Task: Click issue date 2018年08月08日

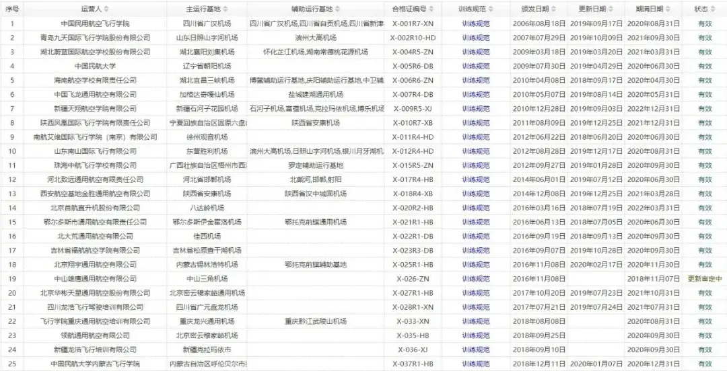Action: click(x=539, y=321)
